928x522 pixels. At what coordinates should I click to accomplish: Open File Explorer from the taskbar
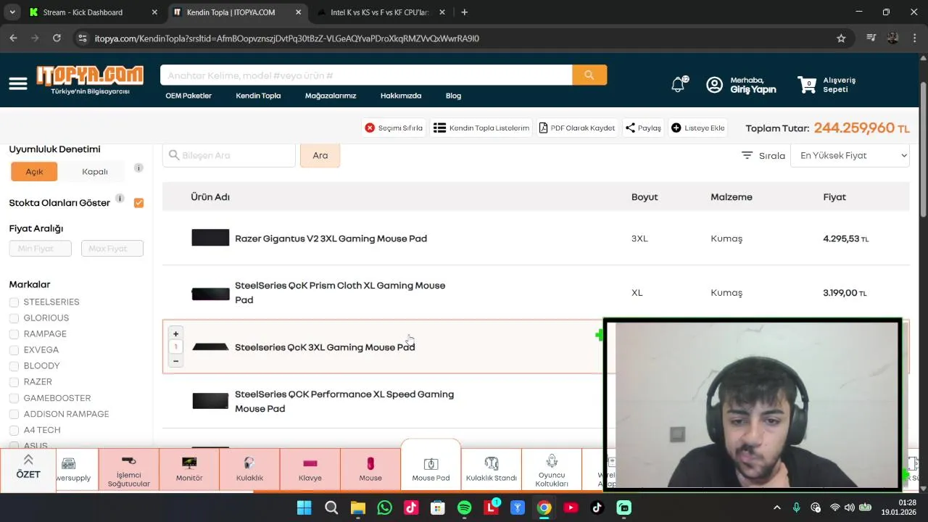[357, 508]
